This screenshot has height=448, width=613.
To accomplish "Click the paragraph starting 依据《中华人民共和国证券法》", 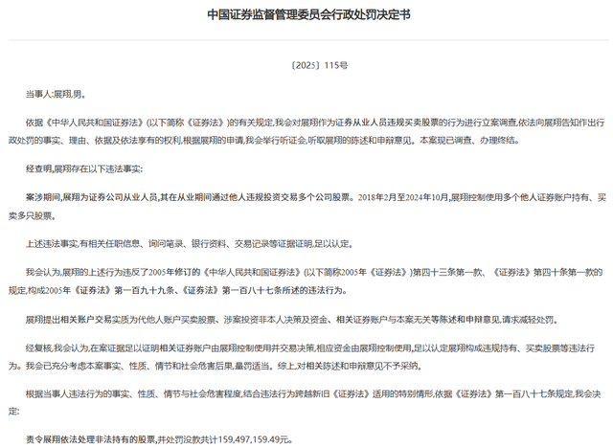I will click(x=306, y=132).
